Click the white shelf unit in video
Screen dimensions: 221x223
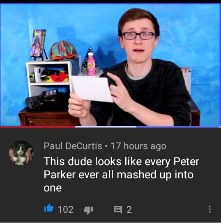tap(49, 77)
